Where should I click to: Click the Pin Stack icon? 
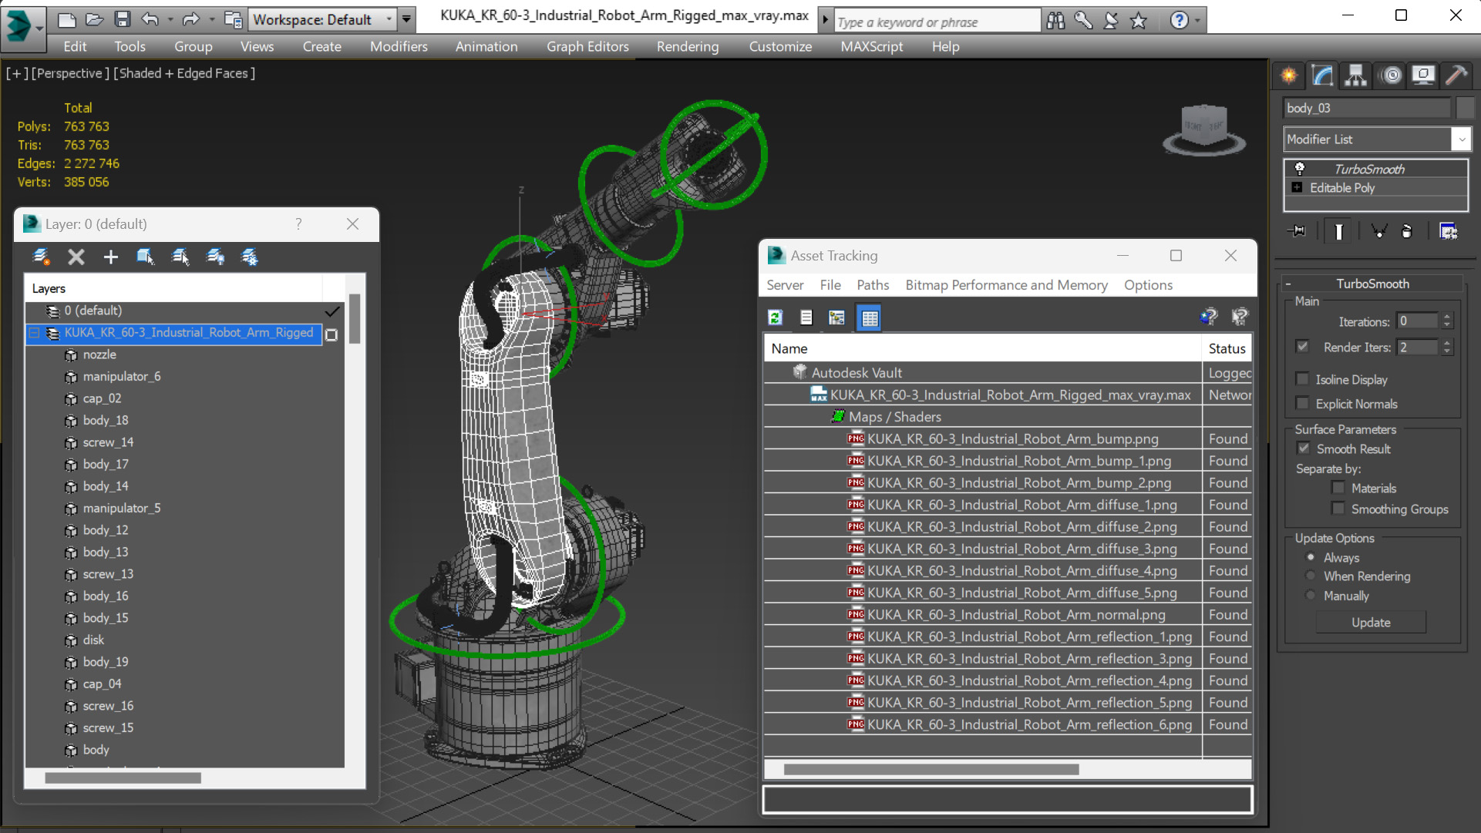[x=1298, y=231]
